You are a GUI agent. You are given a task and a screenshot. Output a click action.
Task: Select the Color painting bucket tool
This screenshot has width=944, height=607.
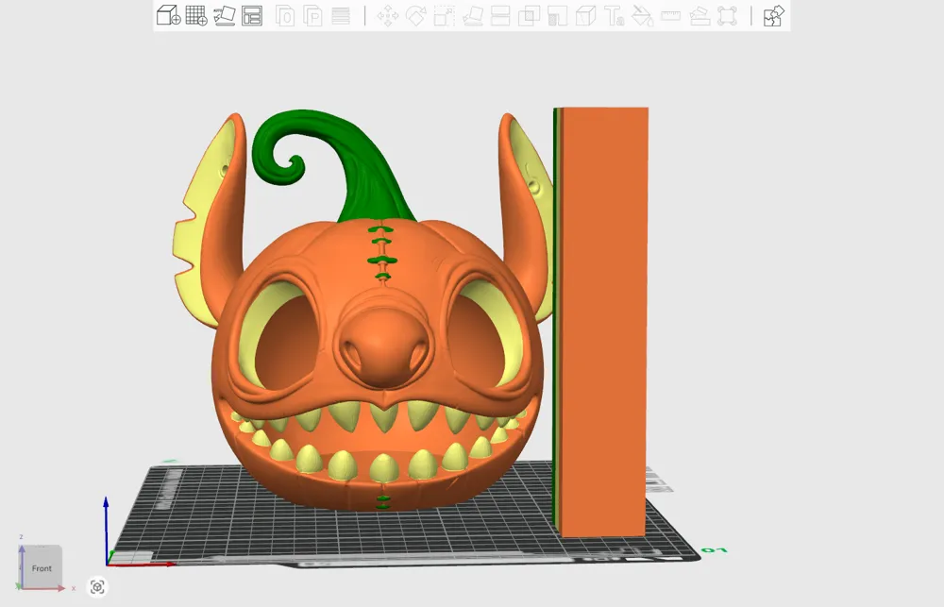point(642,16)
